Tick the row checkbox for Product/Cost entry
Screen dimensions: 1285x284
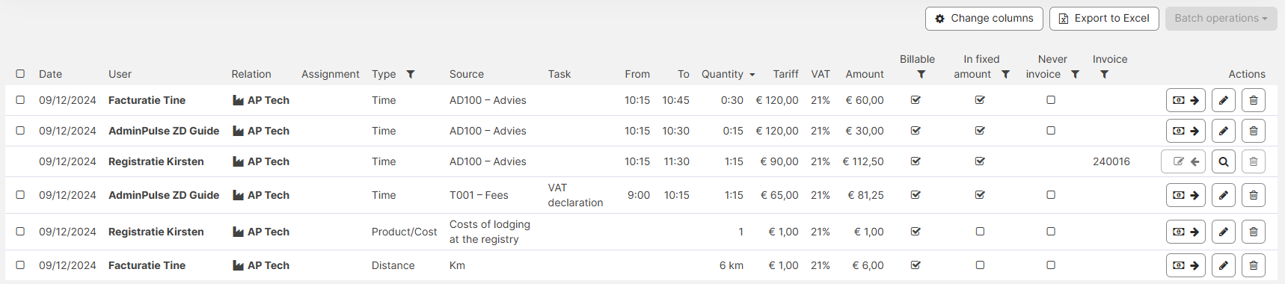[20, 232]
